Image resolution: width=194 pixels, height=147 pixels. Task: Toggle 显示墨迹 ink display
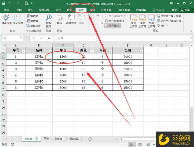[x=112, y=26]
